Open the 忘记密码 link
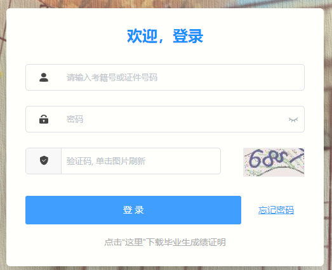The height and width of the screenshot is (270, 332). click(276, 210)
